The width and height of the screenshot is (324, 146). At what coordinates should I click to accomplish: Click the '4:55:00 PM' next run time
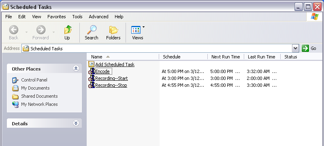tap(222, 85)
